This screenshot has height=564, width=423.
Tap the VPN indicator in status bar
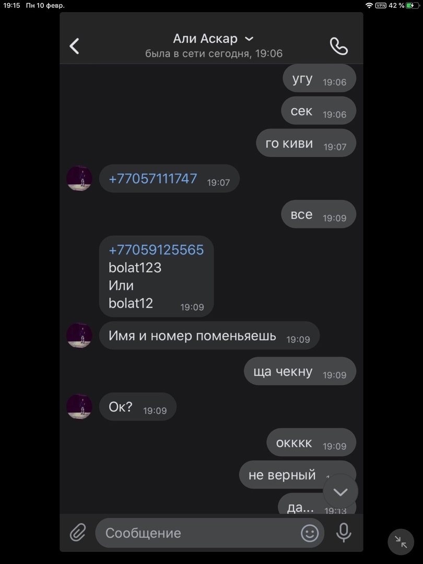381,5
